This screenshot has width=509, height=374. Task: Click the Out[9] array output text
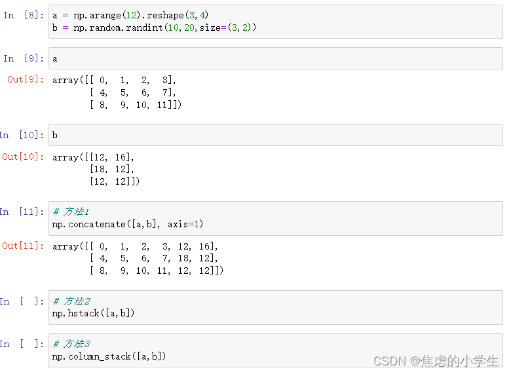pos(117,92)
